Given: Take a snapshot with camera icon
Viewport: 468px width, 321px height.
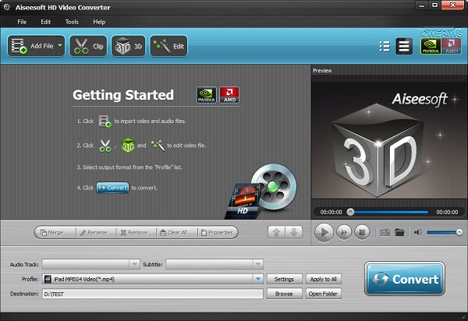Looking at the screenshot, I should coord(384,232).
